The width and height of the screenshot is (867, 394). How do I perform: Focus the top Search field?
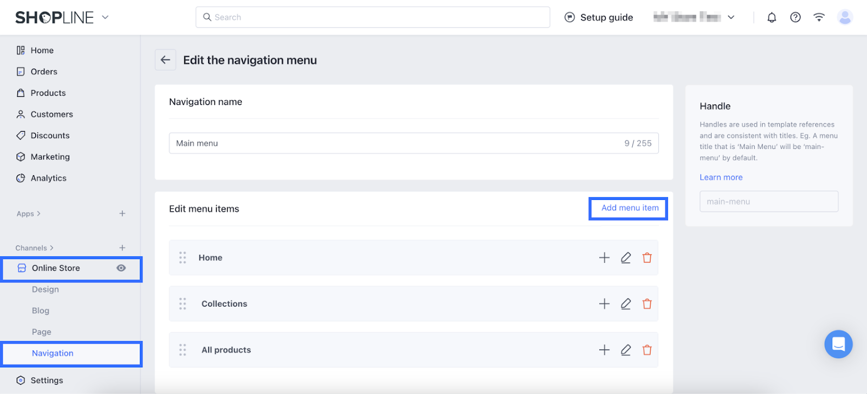(373, 17)
